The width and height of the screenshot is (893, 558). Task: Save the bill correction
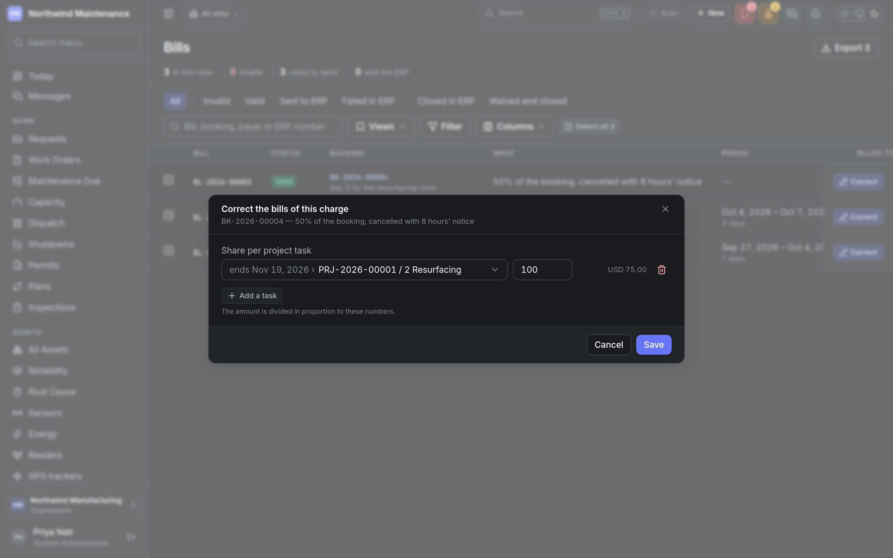click(654, 345)
